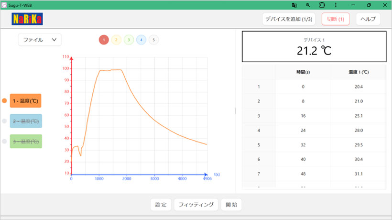Image resolution: width=392 pixels, height=220 pixels.
Task: Expand the ファイル dropdown
Action: pyautogui.click(x=40, y=40)
